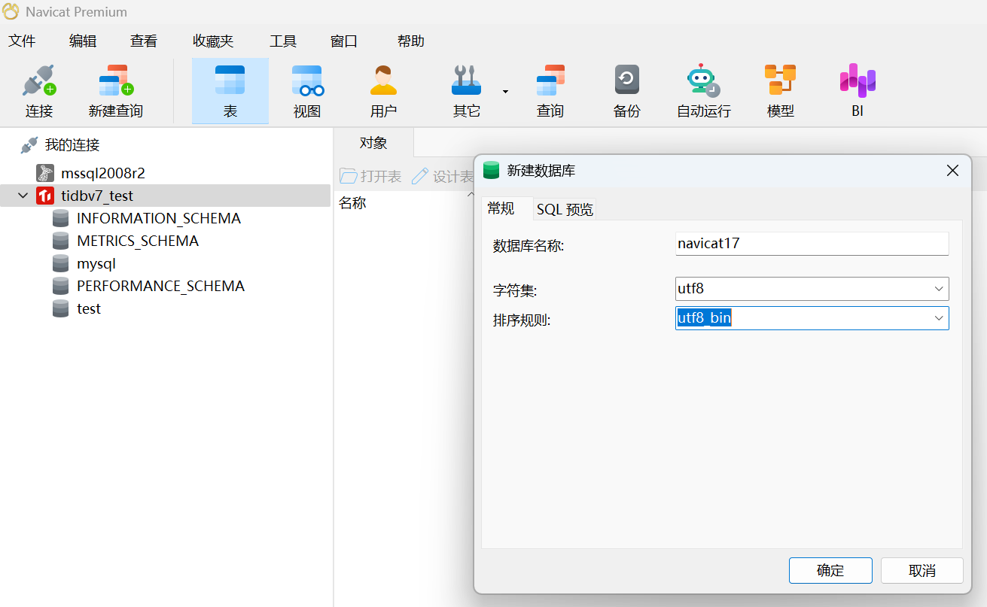Image resolution: width=987 pixels, height=607 pixels.
Task: Switch to the SQL Preview (SQL 预览) tab
Action: pyautogui.click(x=565, y=210)
